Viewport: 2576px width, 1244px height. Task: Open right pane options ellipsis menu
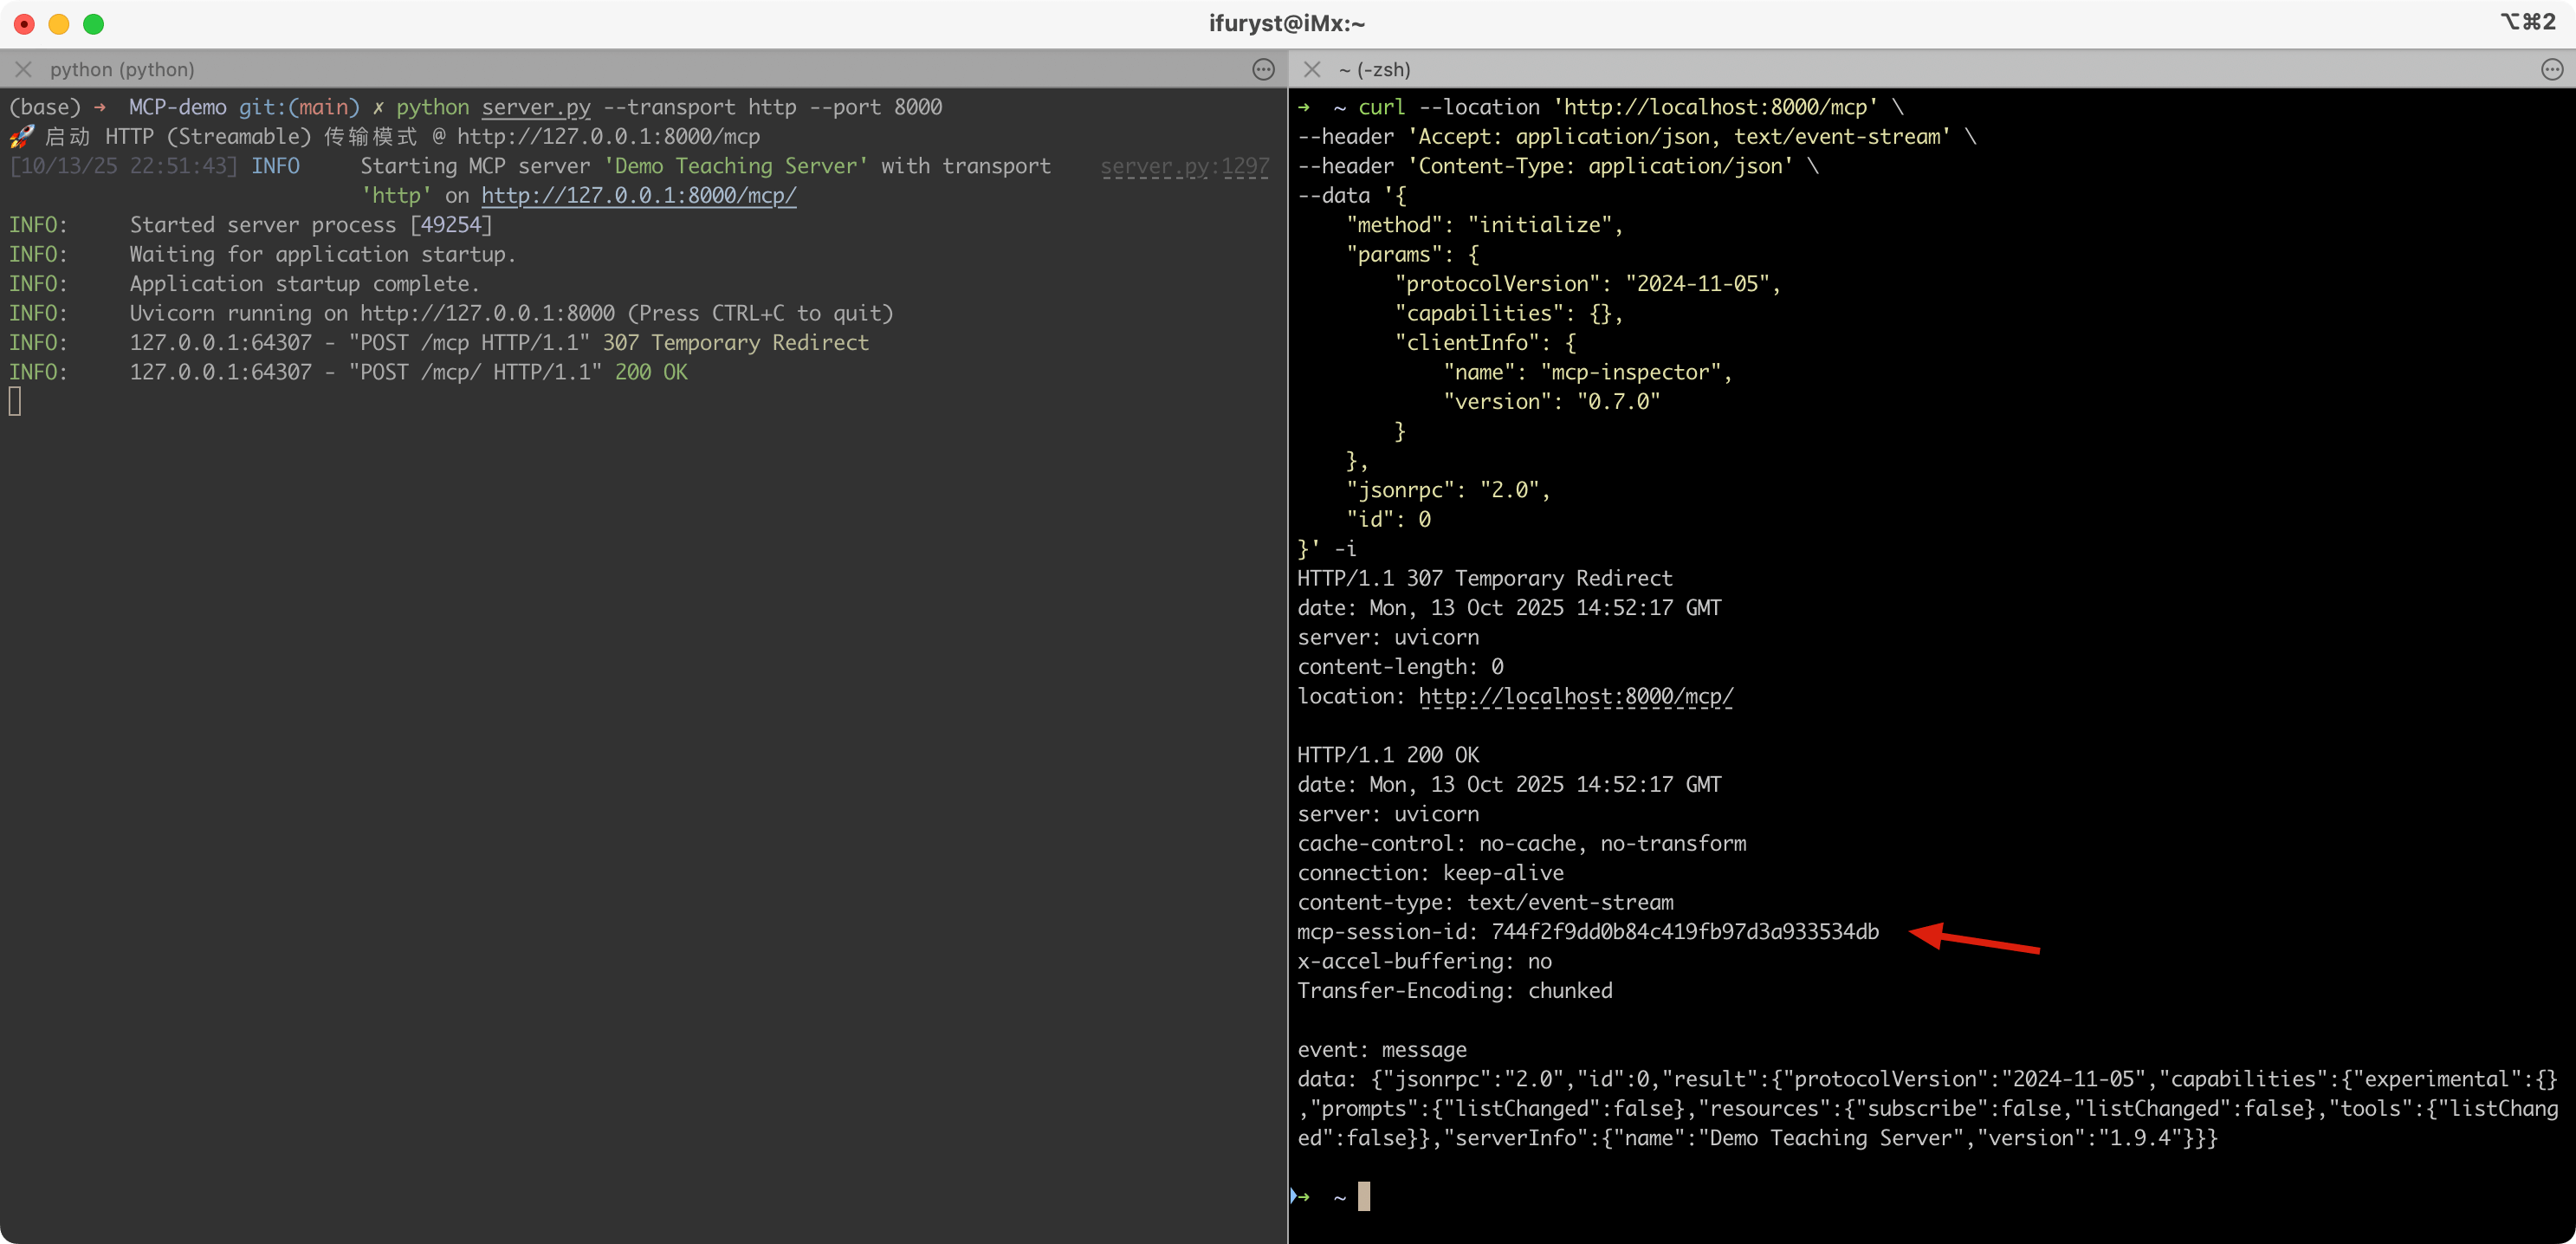(2551, 69)
